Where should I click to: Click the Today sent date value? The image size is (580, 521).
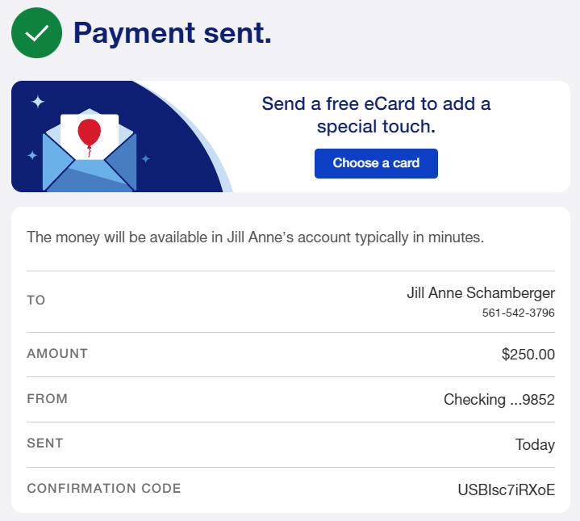(535, 444)
